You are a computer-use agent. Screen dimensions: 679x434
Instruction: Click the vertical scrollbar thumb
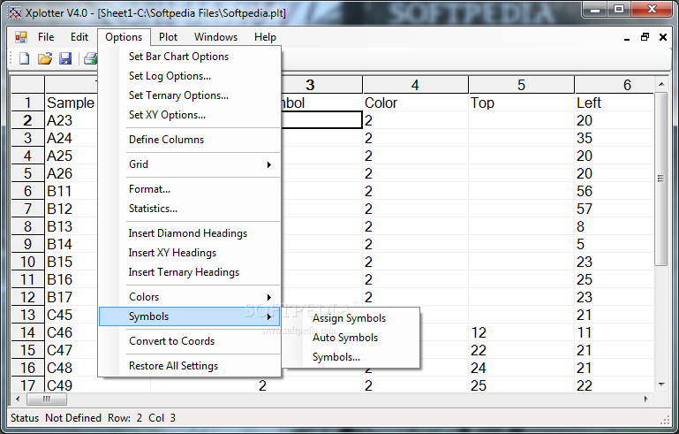(x=660, y=179)
